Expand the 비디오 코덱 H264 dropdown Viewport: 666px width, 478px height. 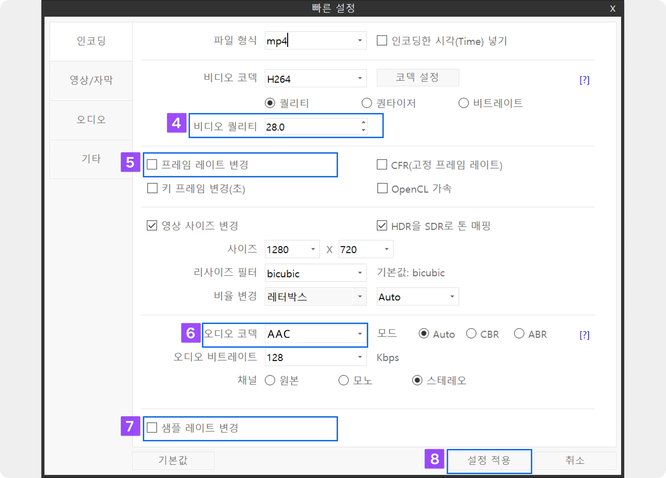(360, 78)
